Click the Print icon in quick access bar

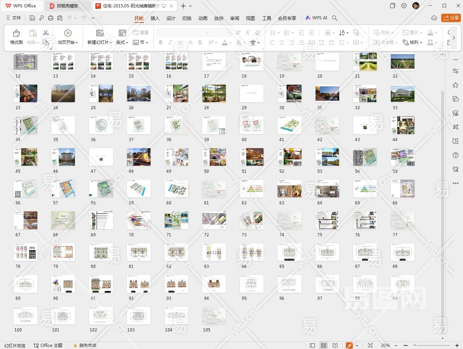pyautogui.click(x=51, y=18)
